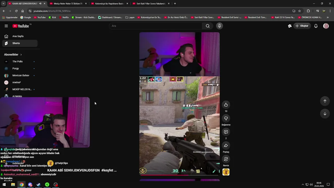Open the Netflix bookmark

[64, 17]
